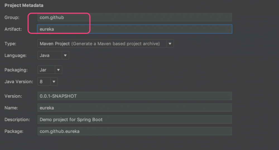Click the Description field for Spring Boot
This screenshot has width=279, height=150.
pyautogui.click(x=134, y=120)
